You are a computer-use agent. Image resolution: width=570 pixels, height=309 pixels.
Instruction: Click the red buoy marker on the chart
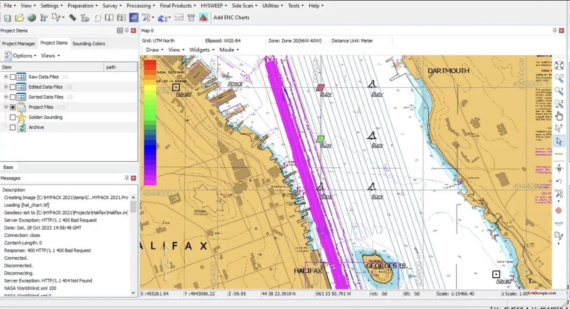[x=320, y=87]
